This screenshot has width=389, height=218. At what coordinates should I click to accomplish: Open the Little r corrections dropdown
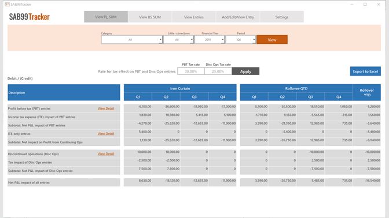click(x=178, y=40)
